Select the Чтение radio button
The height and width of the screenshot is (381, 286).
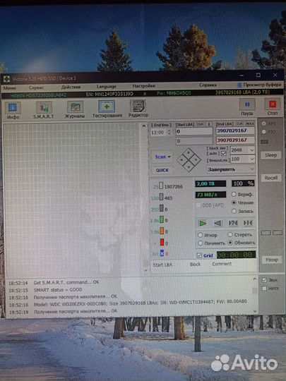[234, 202]
